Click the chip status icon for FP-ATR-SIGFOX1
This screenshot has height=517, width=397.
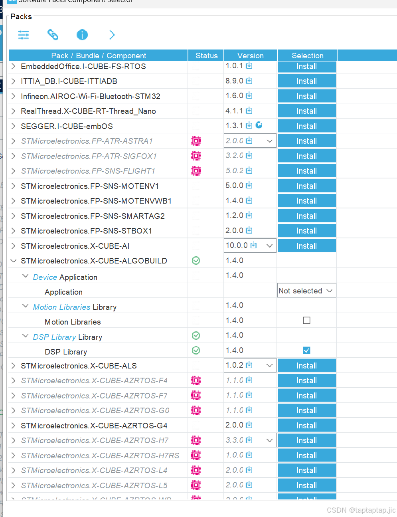coord(196,156)
